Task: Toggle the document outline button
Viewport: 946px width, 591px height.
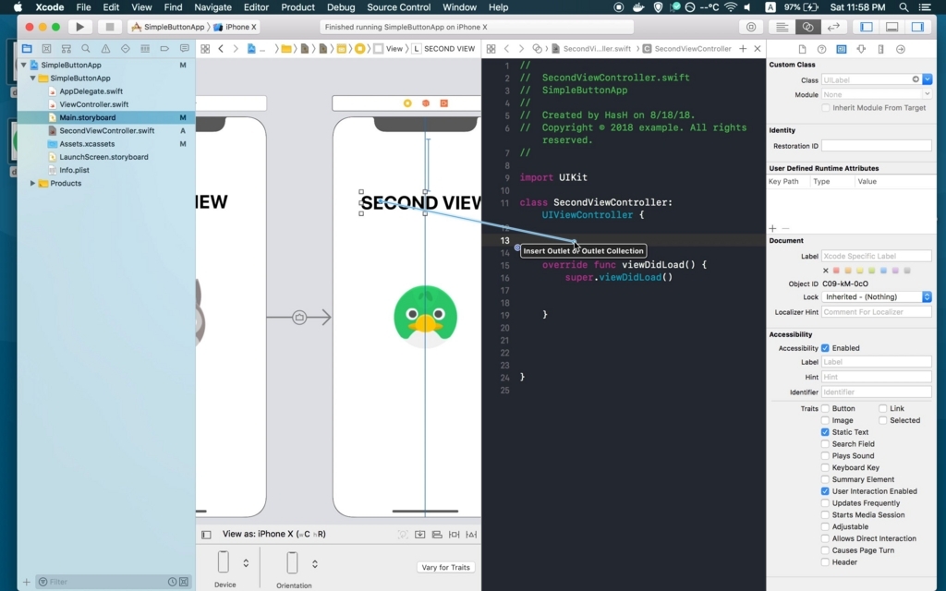Action: [x=206, y=535]
